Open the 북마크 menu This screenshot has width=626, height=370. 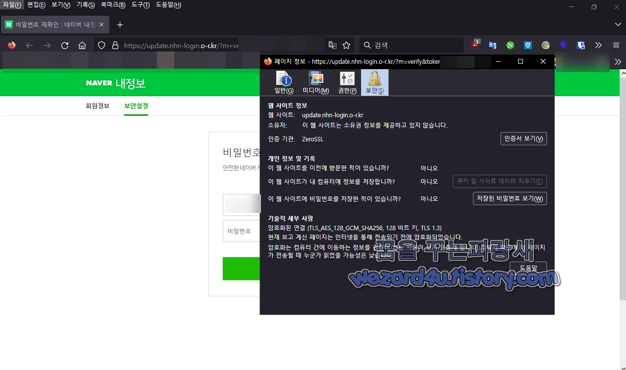[113, 5]
